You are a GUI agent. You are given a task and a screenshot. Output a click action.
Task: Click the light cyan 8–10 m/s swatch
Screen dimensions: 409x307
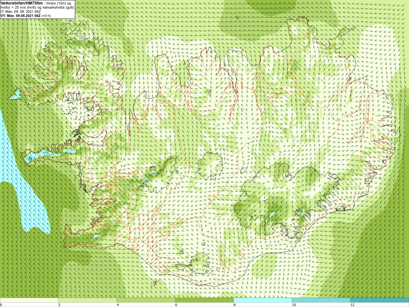point(263,300)
